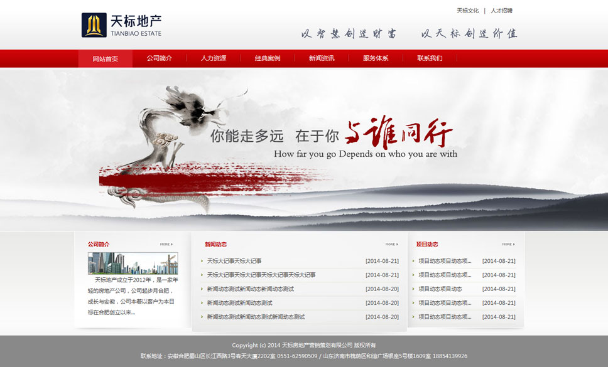
Task: Click red square icon before first 项目动态 item
Action: [x=414, y=260]
